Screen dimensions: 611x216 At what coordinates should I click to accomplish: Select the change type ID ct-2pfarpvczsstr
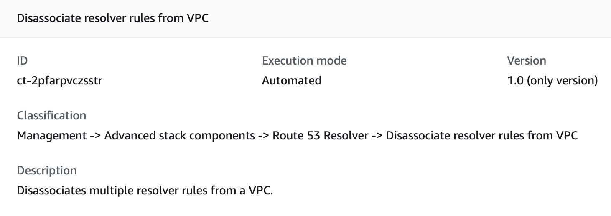[x=59, y=81]
